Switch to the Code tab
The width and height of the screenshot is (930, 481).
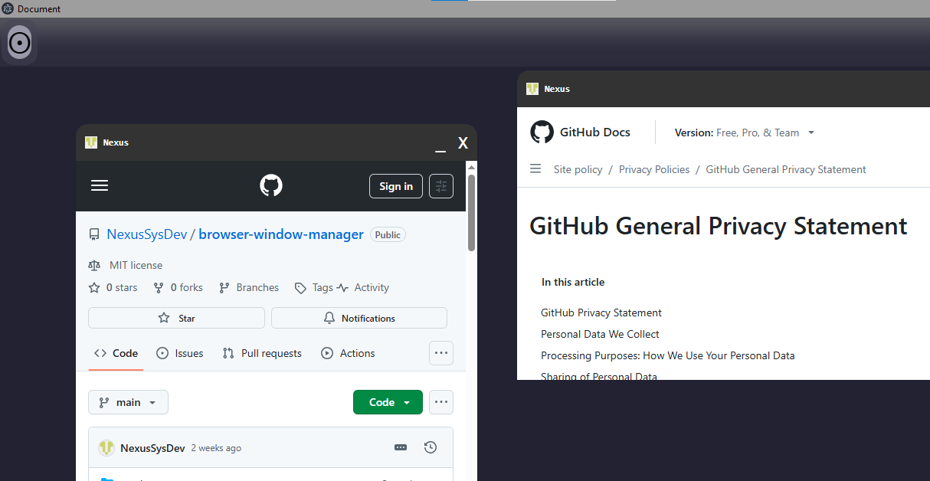coord(116,353)
